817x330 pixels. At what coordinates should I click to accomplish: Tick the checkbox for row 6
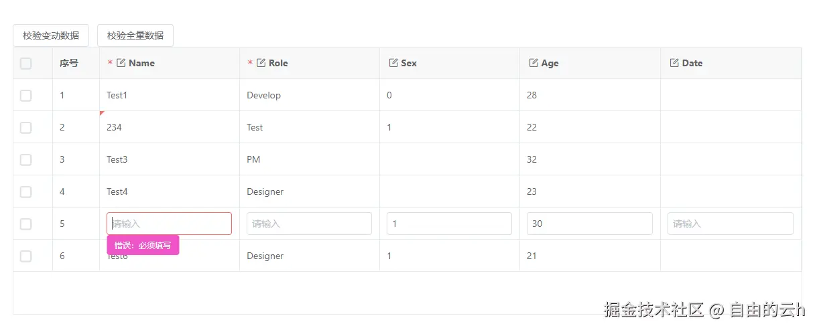tap(26, 256)
